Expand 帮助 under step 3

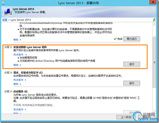[x=17, y=84]
